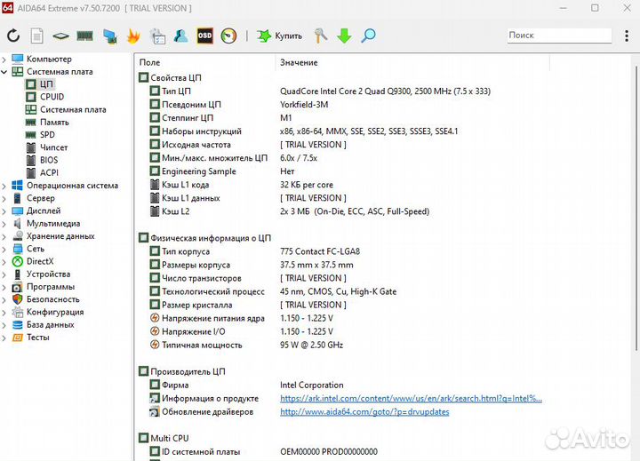Screen dimensions: 640x461
Task: Open preferences wrench and hammer icon
Action: (x=321, y=36)
